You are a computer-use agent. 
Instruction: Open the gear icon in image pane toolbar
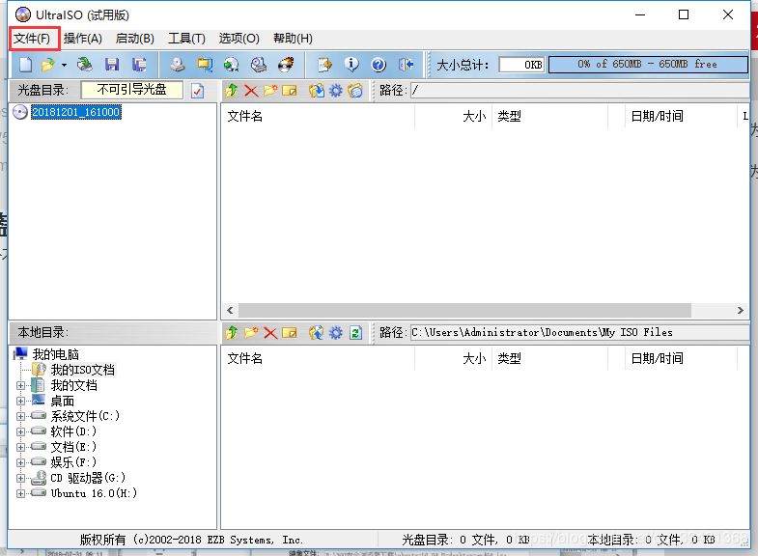tap(336, 91)
